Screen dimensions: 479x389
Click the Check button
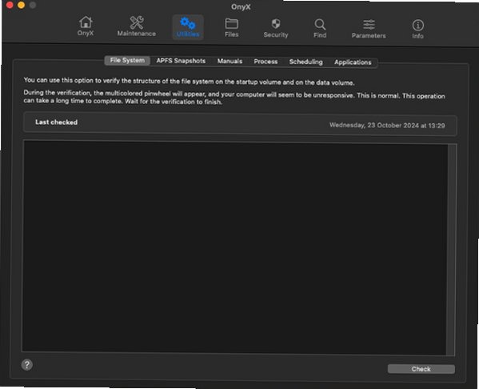(421, 369)
